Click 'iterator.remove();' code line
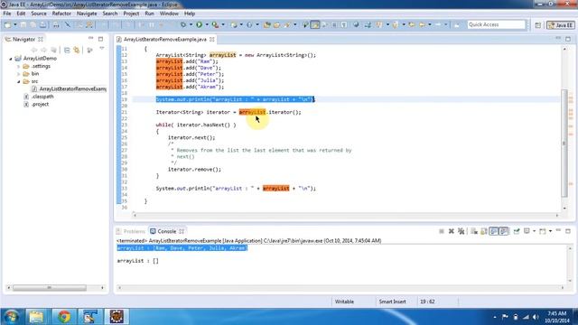The image size is (578, 325). [x=194, y=170]
